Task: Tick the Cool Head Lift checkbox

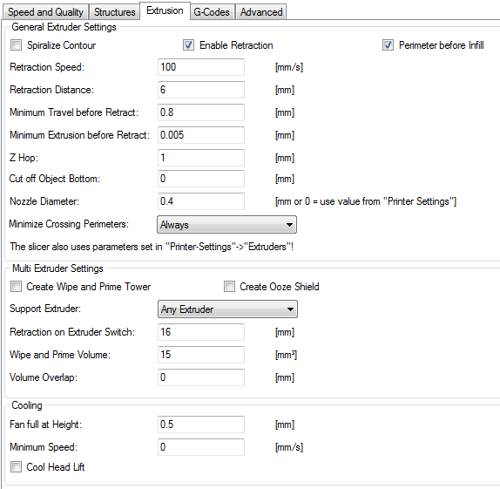Action: (x=16, y=466)
